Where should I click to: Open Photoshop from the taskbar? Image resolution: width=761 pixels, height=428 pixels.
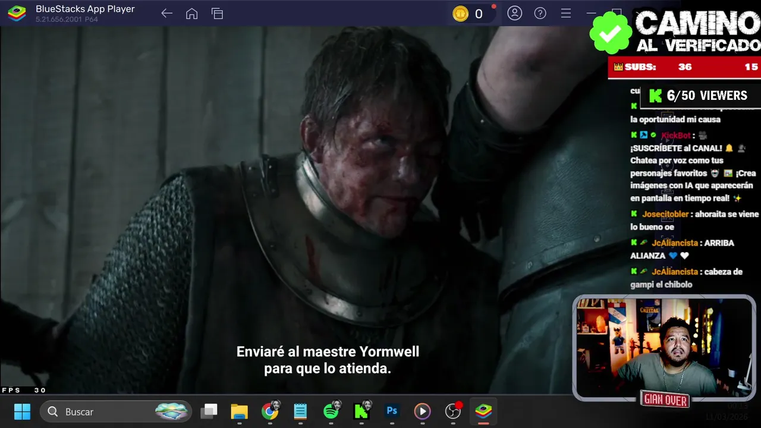point(392,411)
